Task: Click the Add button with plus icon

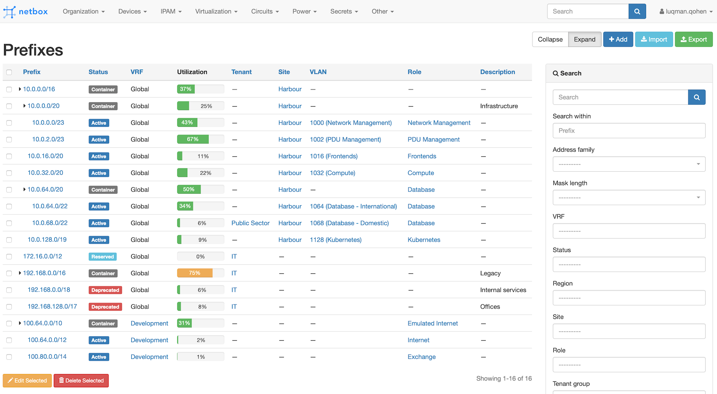Action: click(x=617, y=39)
